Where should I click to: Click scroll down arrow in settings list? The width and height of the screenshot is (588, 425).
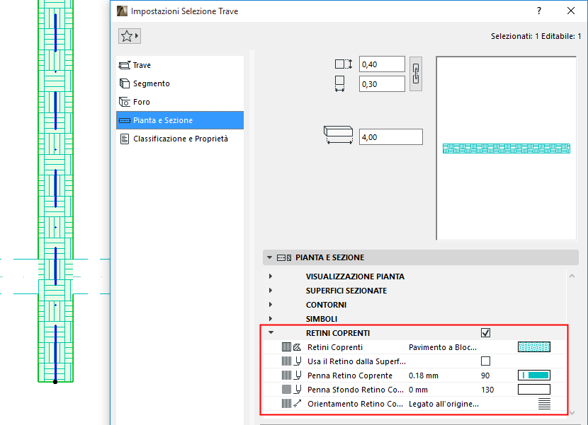click(x=572, y=413)
